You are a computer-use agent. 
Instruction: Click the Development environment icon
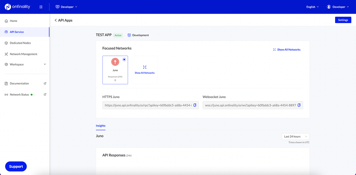pyautogui.click(x=129, y=35)
